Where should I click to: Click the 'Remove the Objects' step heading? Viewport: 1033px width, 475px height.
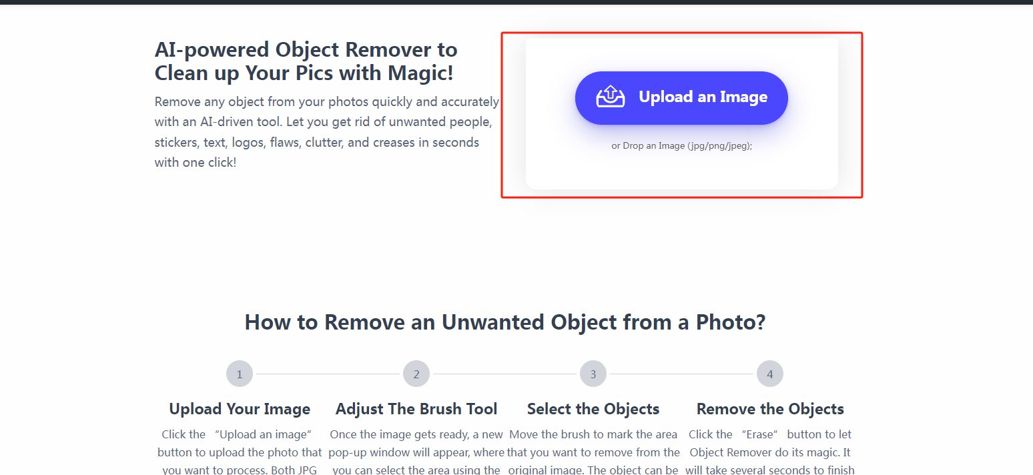(770, 408)
